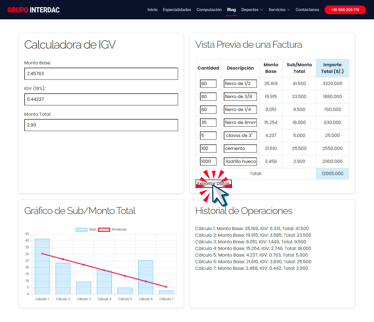Click the +51 965 206 176 phone button
Image resolution: width=374 pixels, height=322 pixels.
click(345, 10)
